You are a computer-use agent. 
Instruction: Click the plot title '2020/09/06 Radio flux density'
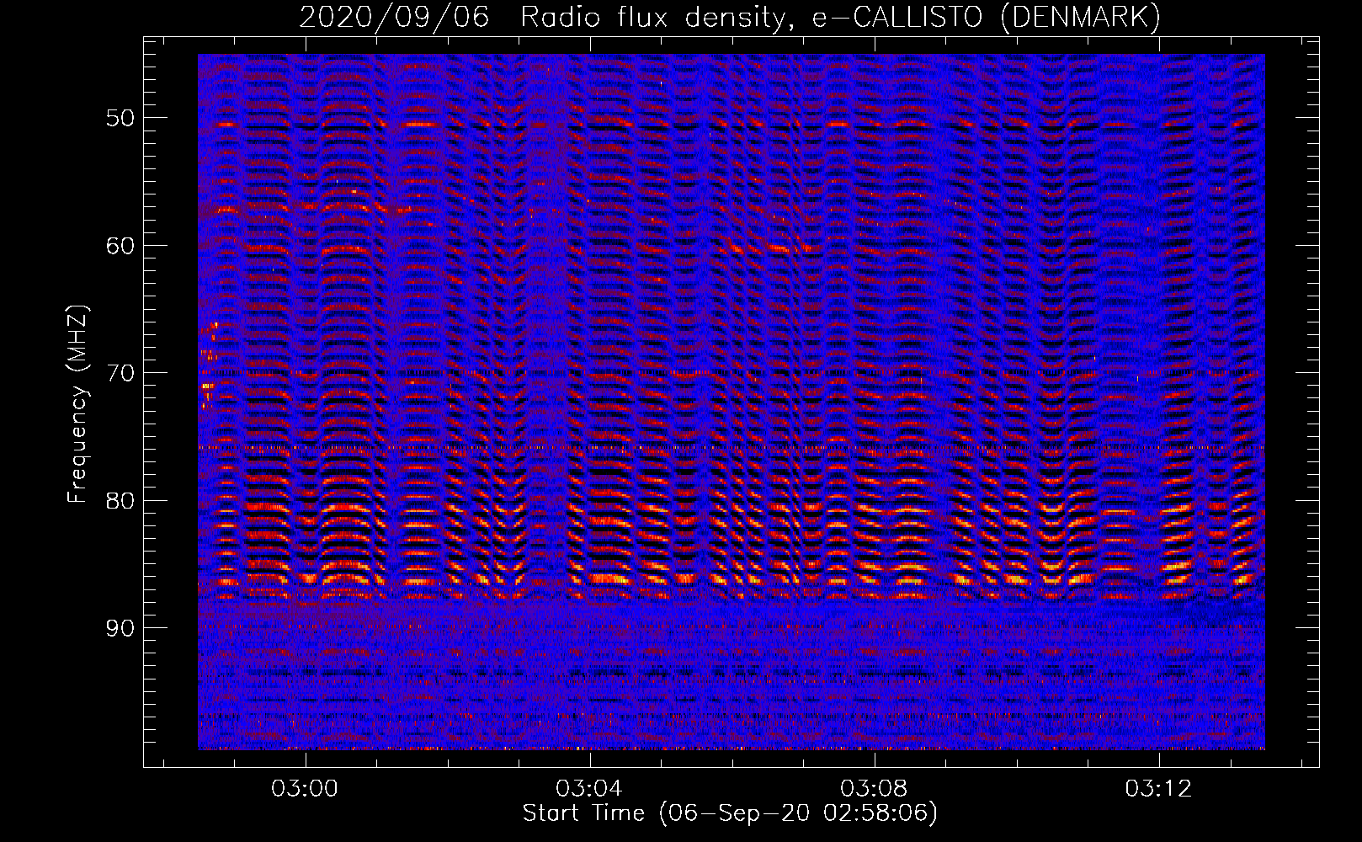click(731, 17)
